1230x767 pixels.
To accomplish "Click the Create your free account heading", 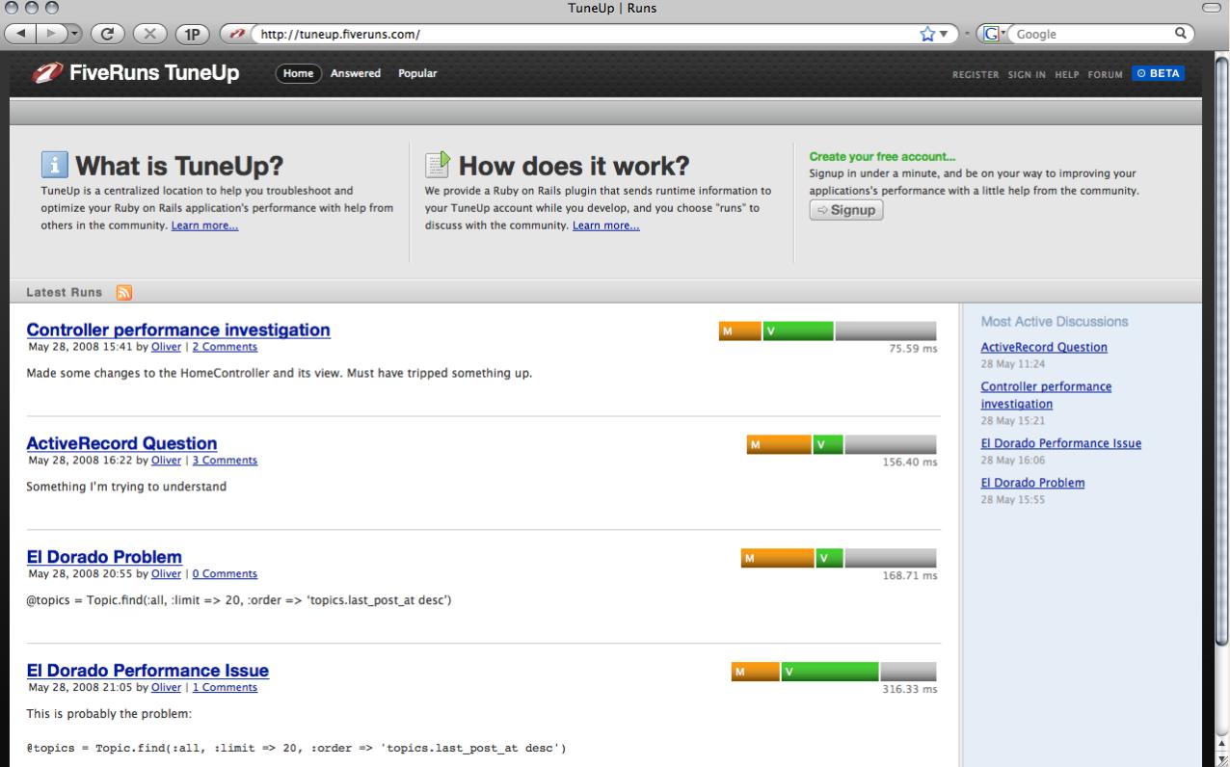I will pos(883,156).
